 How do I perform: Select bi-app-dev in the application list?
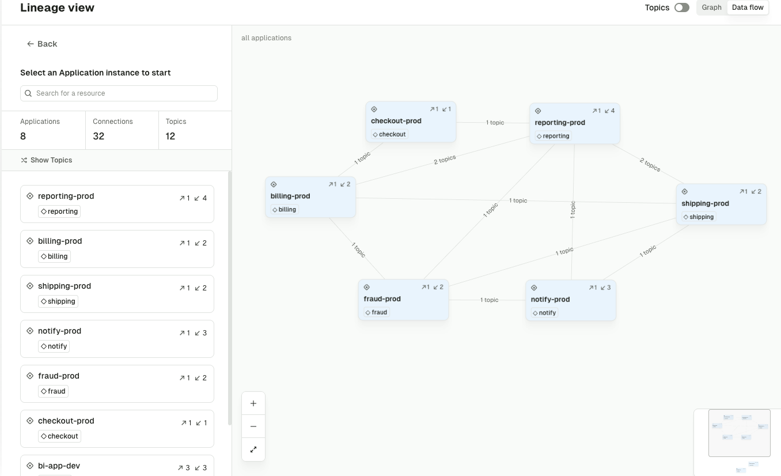117,466
